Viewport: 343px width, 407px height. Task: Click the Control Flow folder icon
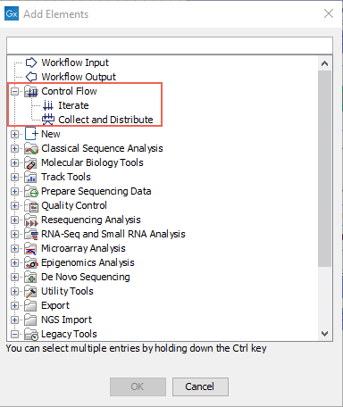[x=31, y=91]
